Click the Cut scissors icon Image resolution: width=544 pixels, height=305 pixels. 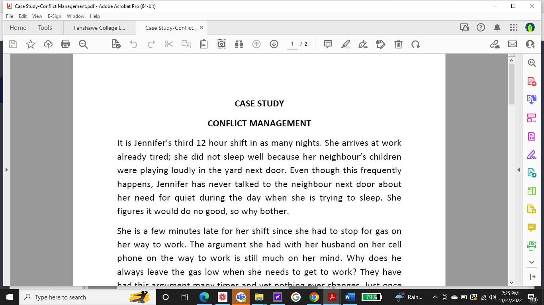click(169, 44)
